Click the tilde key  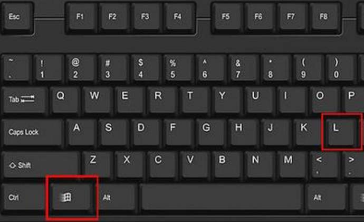click(16, 68)
